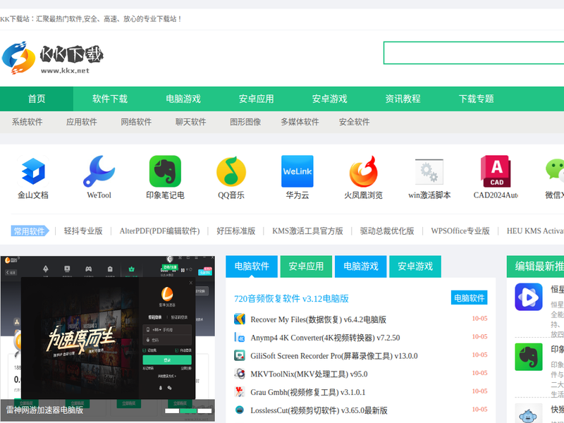
Task: Select the 聊天软件 subcategory
Action: tap(191, 122)
